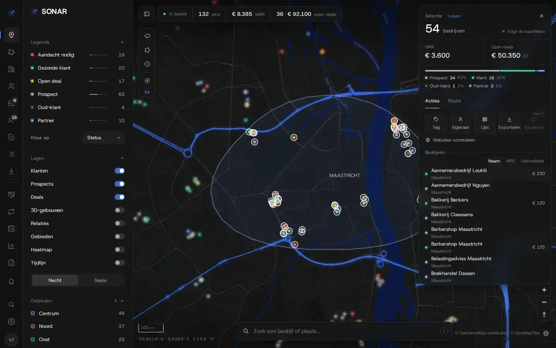Viewport: 556px width, 348px height.
Task: Click the Tag action icon
Action: (436, 123)
